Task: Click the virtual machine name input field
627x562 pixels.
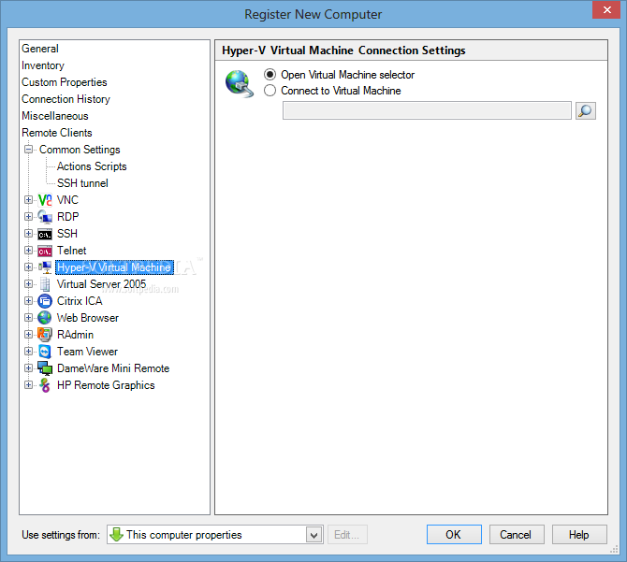Action: click(427, 110)
